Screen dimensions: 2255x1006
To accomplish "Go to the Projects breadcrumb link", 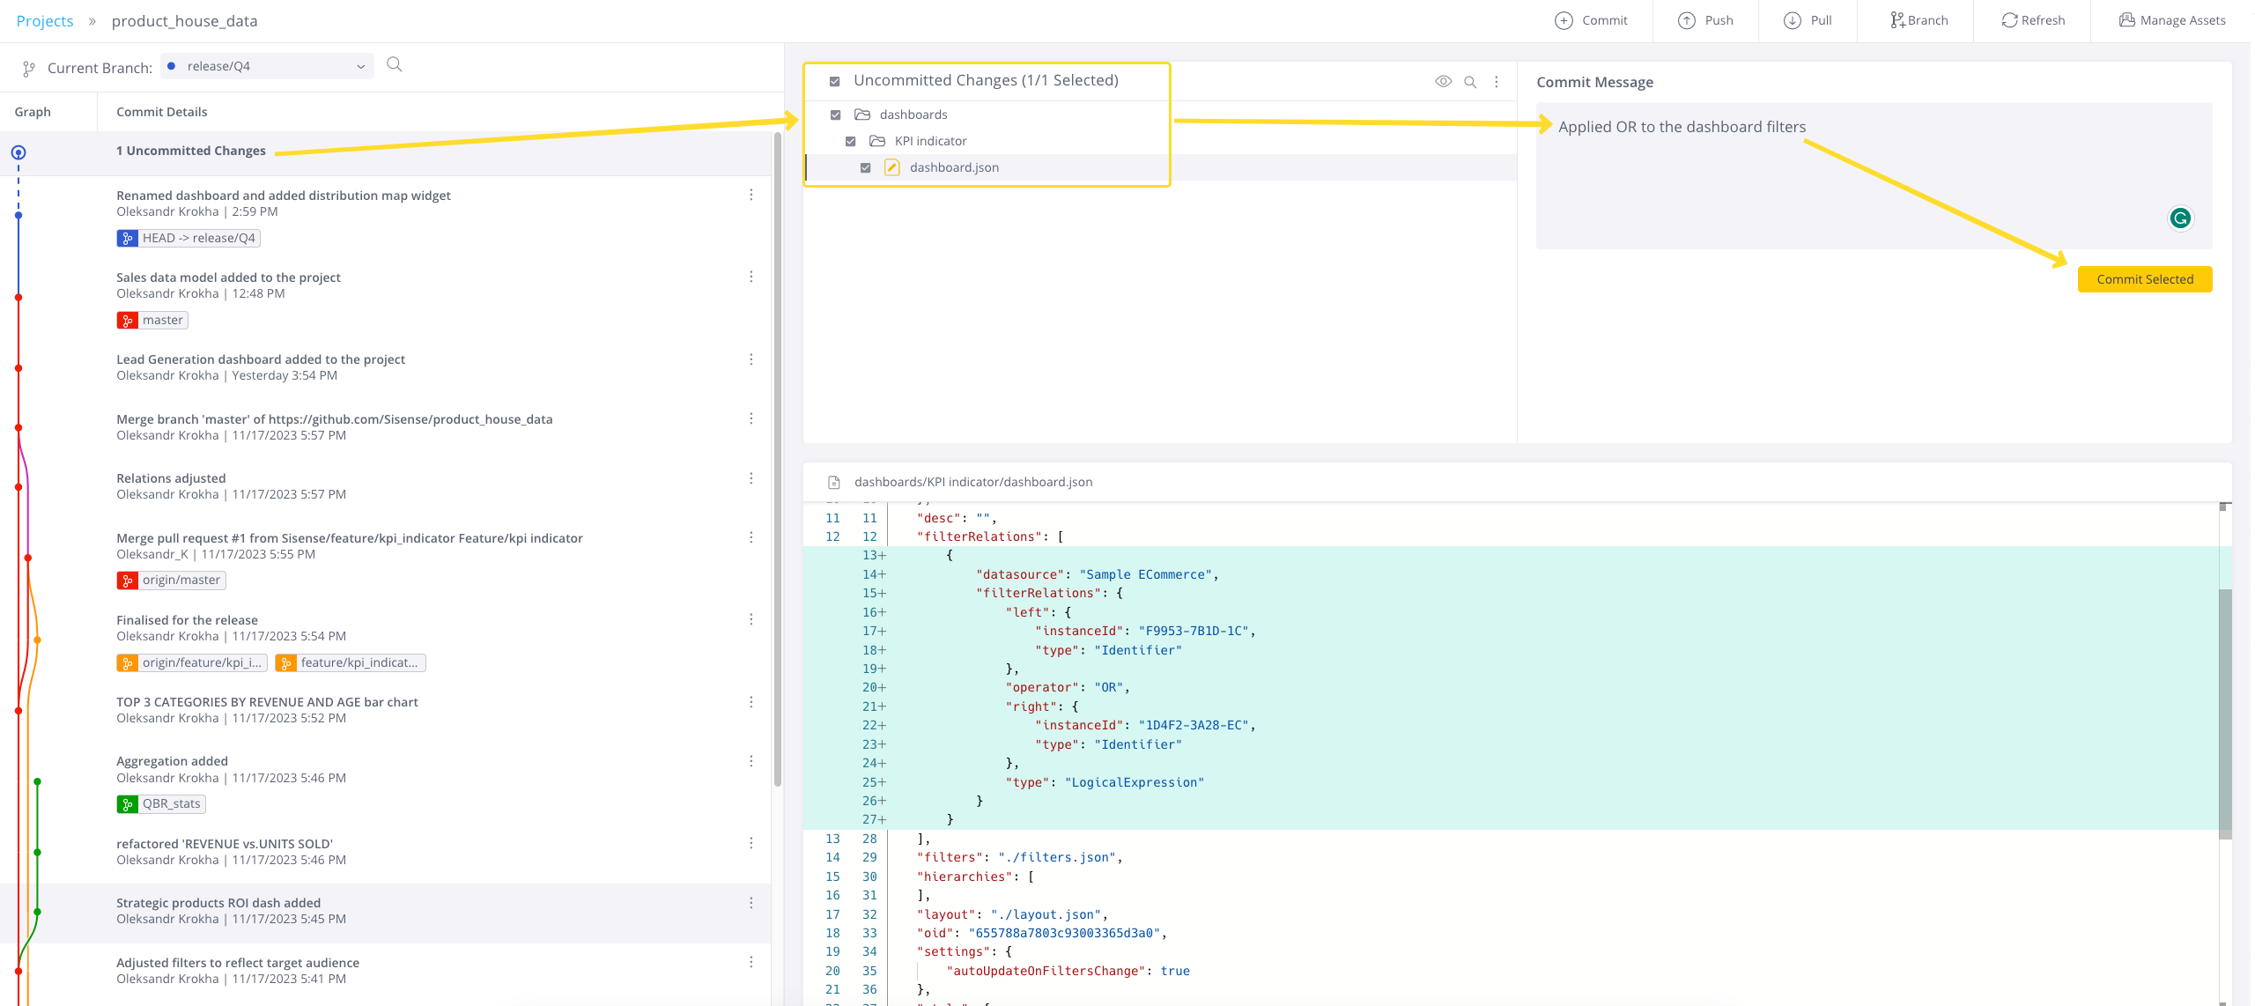I will click(x=45, y=21).
